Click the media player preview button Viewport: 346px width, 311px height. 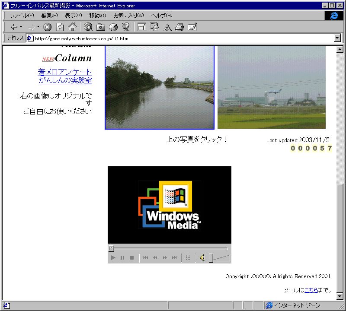[188, 258]
